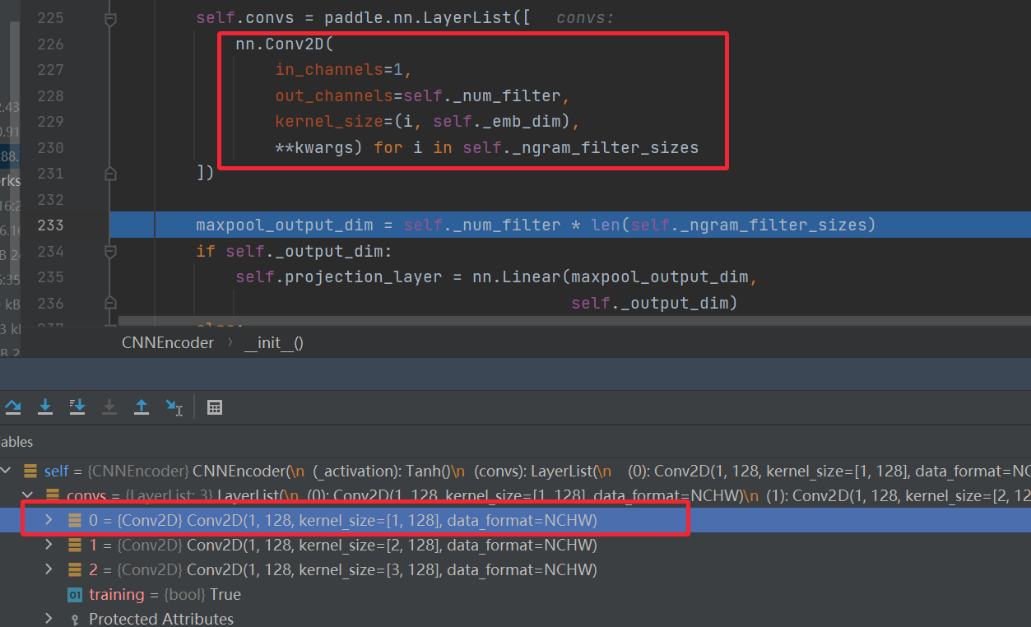This screenshot has width=1031, height=627.
Task: Click the Step Out debugger icon
Action: (142, 406)
